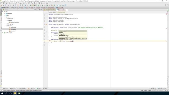Select colors.xml in the project tree

[x=13, y=27]
